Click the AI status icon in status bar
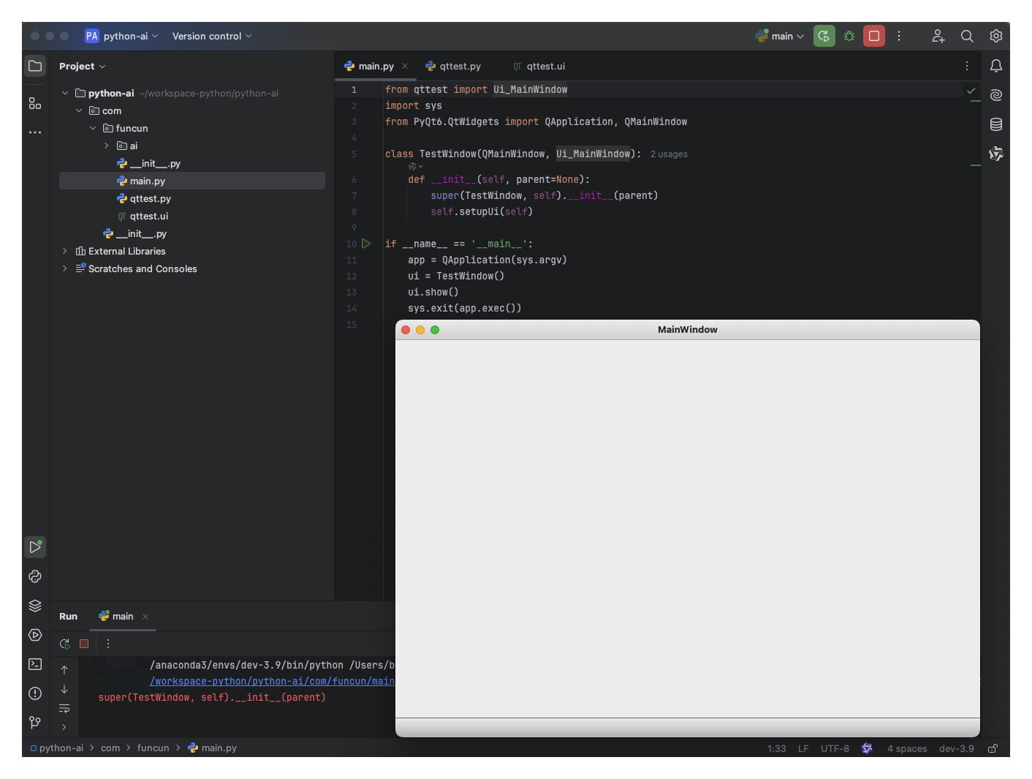The image size is (1032, 779). click(868, 748)
